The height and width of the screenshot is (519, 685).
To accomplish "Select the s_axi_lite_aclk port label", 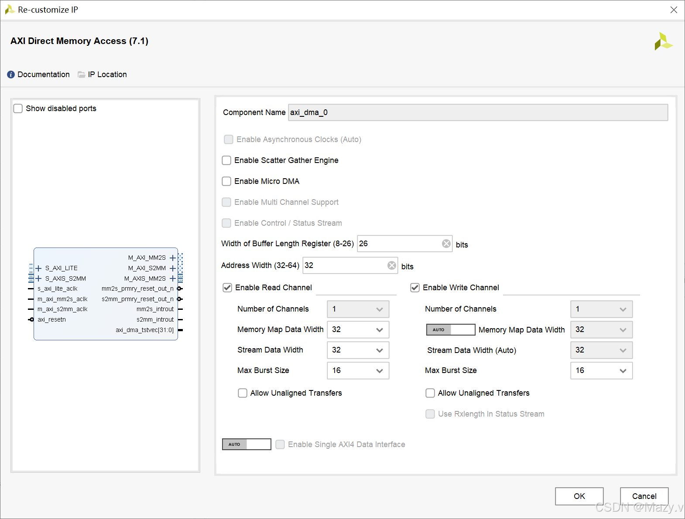I will click(57, 288).
